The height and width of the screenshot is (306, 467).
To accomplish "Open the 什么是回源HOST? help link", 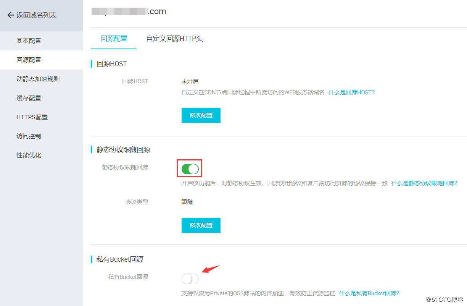I will [x=351, y=92].
